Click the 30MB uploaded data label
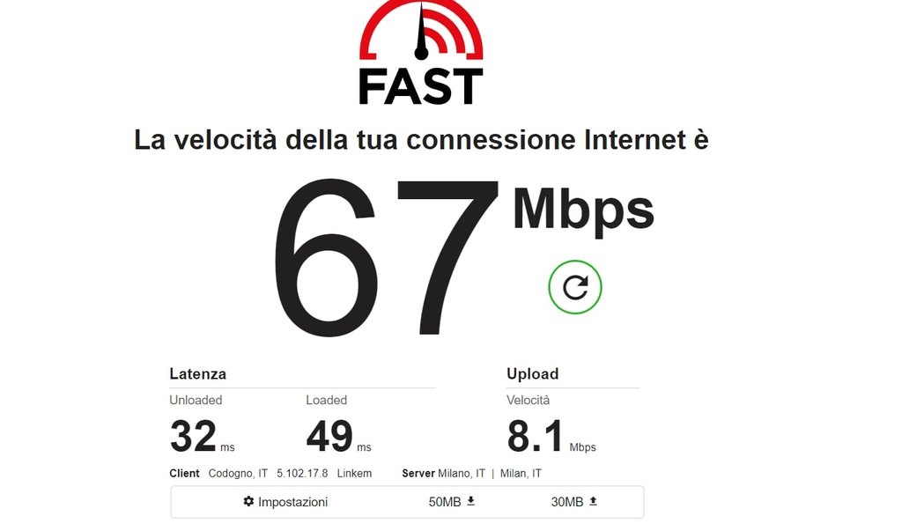The width and height of the screenshot is (902, 531). [x=567, y=502]
